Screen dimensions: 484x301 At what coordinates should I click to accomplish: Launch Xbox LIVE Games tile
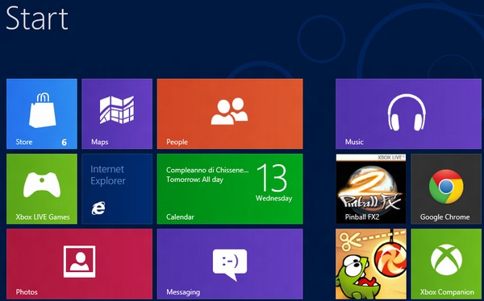tap(42, 189)
